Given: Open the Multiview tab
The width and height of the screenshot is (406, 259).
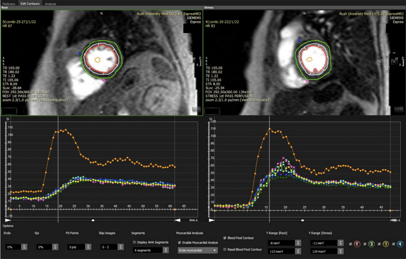Looking at the screenshot, I should point(9,4).
